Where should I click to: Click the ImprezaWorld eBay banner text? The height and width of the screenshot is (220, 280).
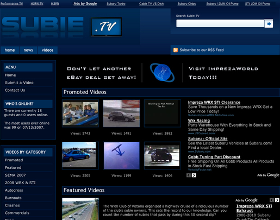(x=102, y=73)
